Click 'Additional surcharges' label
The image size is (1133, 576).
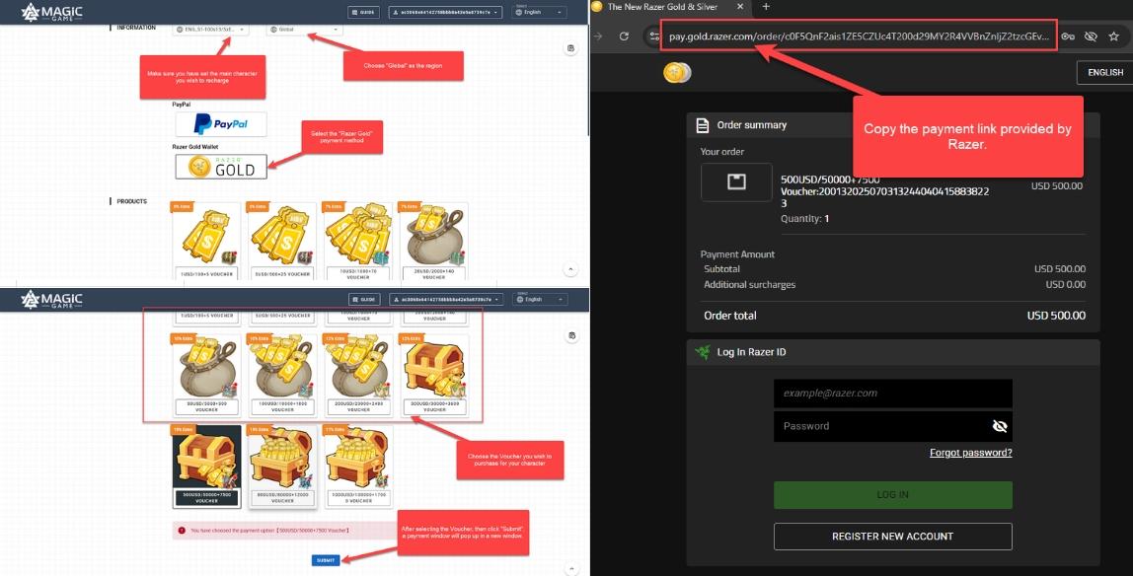pyautogui.click(x=749, y=284)
